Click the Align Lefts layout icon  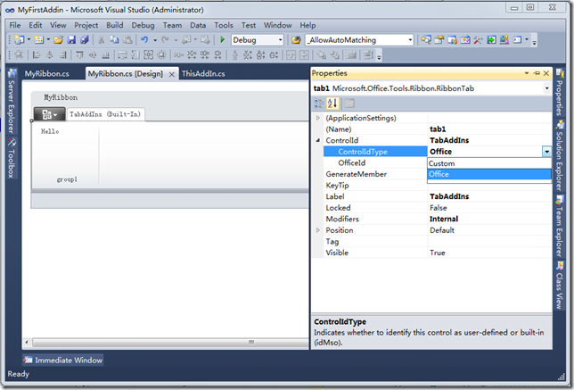click(x=37, y=55)
